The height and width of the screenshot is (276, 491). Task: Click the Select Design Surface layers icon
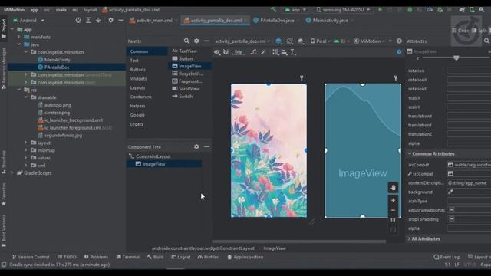click(x=278, y=41)
